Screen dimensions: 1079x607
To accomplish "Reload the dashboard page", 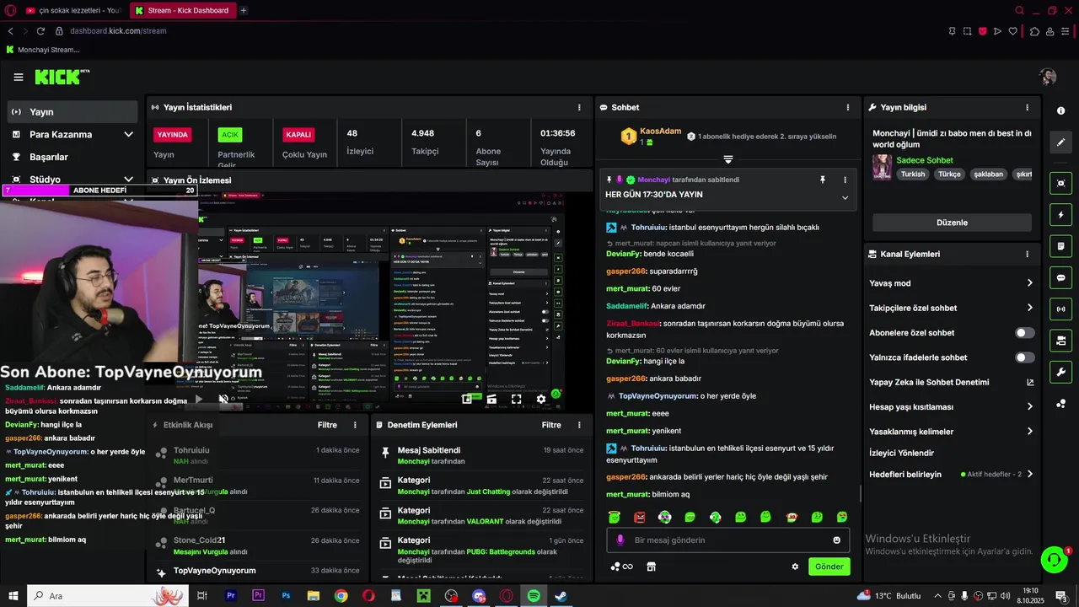I will [40, 31].
